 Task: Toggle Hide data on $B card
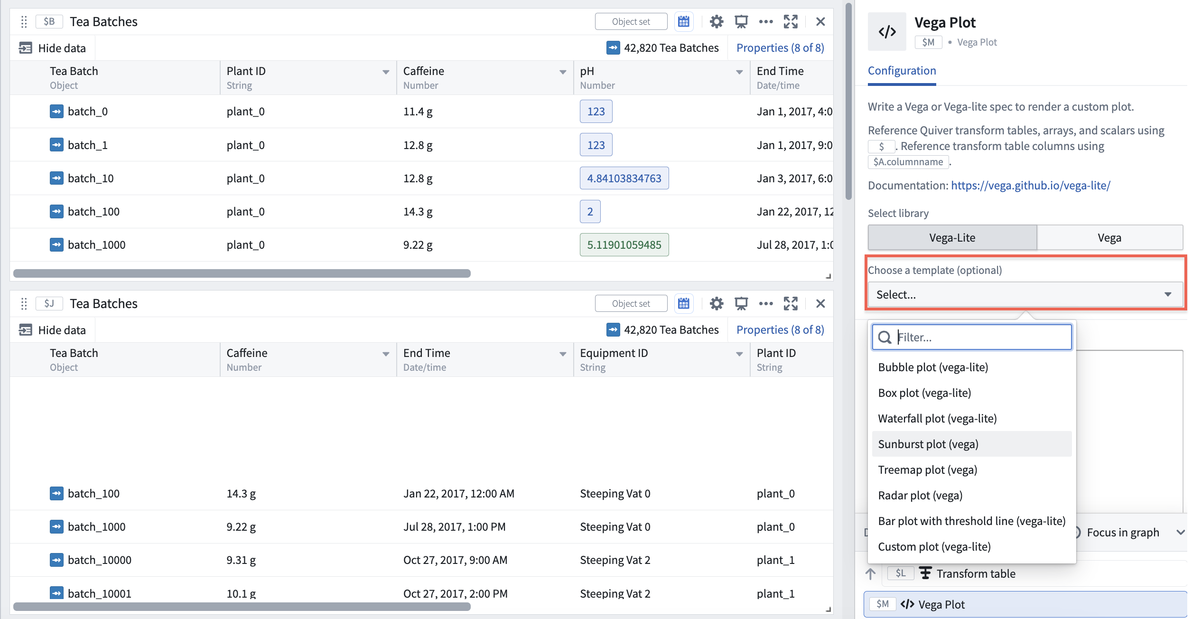click(x=52, y=48)
